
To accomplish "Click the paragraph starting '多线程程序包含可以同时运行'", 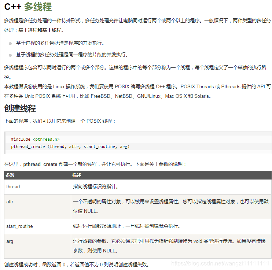I will point(135,72).
